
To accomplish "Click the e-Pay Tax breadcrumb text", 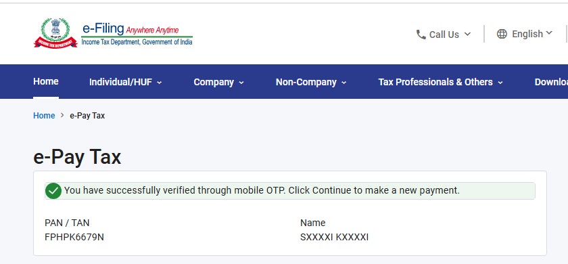I will [x=87, y=115].
